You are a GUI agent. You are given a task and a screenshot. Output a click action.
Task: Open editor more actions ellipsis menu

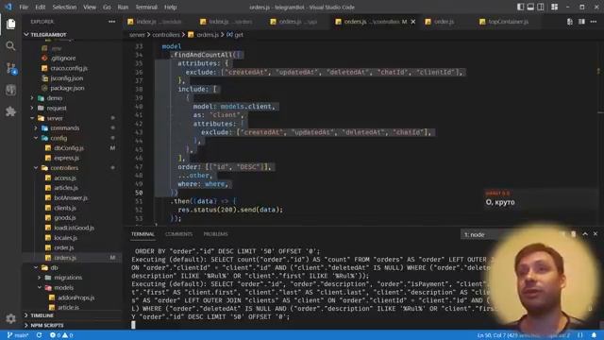coord(594,22)
